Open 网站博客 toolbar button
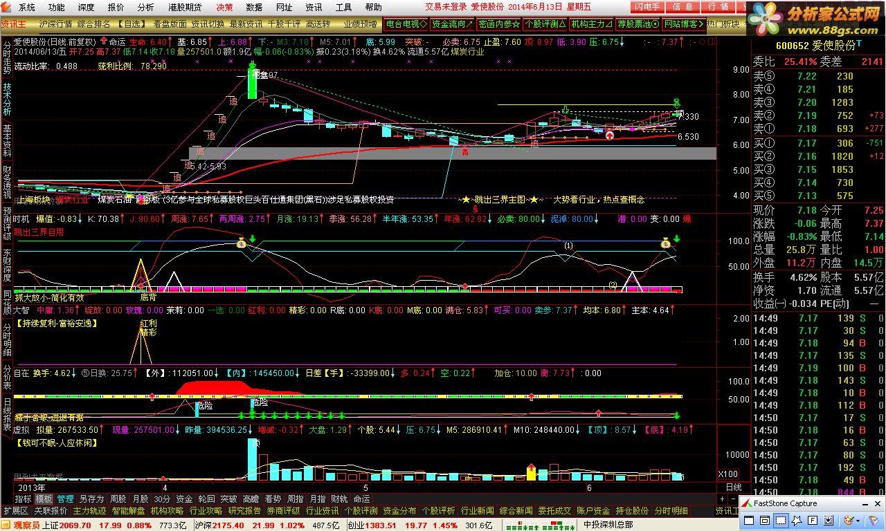 [x=683, y=24]
